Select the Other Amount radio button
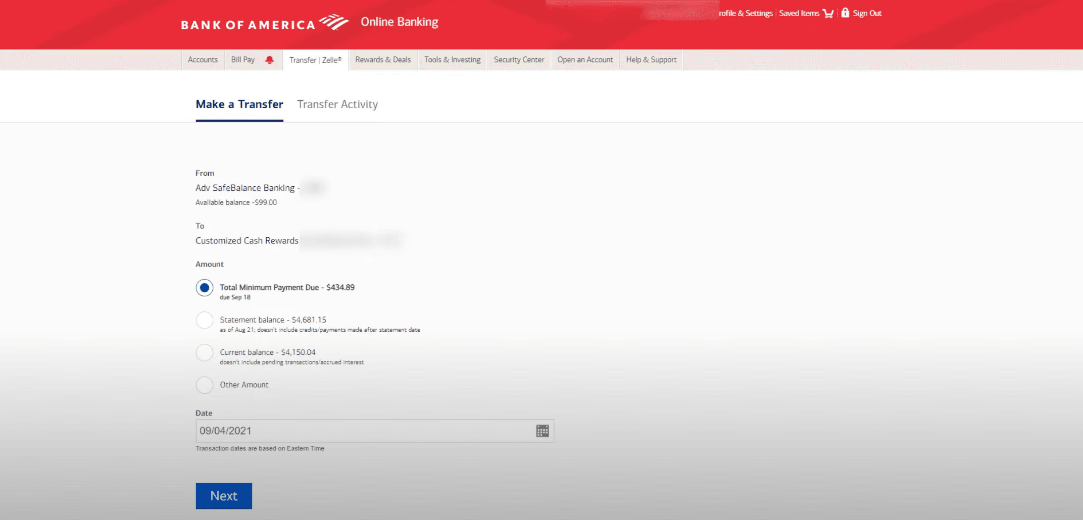The height and width of the screenshot is (520, 1083). (205, 385)
